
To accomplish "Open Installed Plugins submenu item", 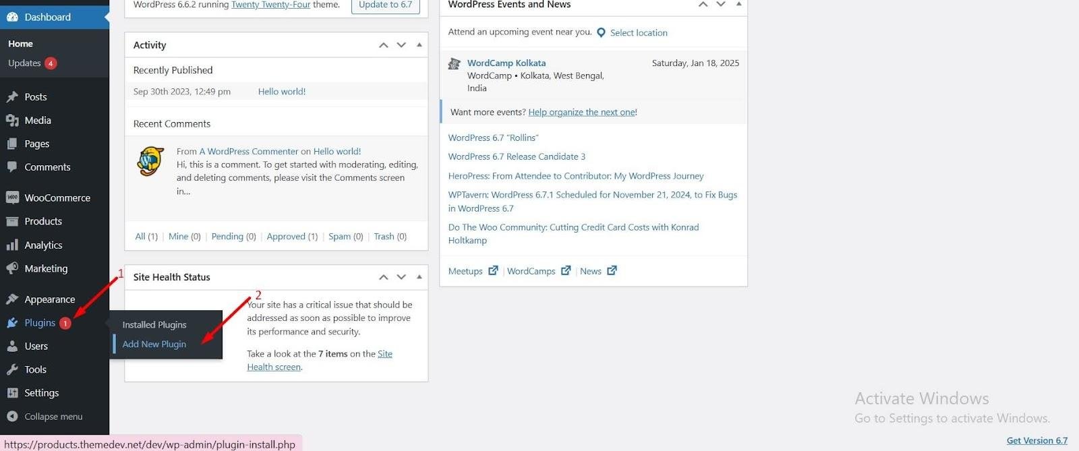I will click(x=154, y=325).
